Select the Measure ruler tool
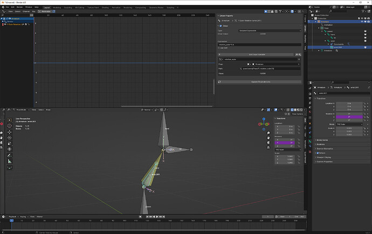This screenshot has width=372, height=234. [10, 161]
